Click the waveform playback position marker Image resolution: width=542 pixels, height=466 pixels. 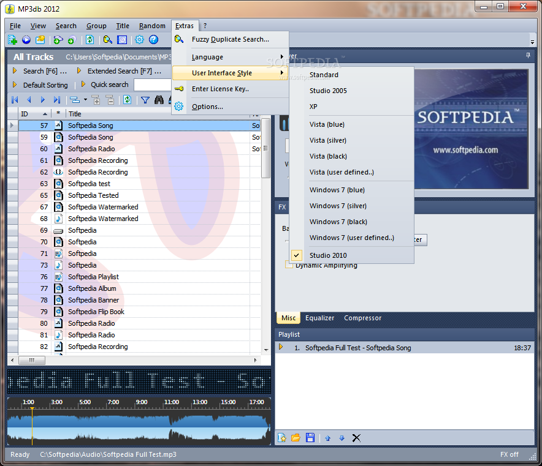coord(32,426)
